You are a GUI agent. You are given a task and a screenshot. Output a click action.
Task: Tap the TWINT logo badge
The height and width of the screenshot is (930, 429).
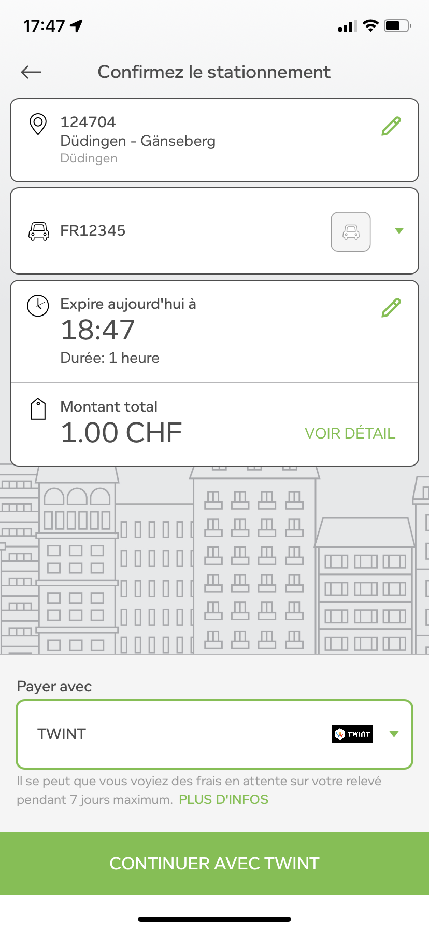(352, 734)
